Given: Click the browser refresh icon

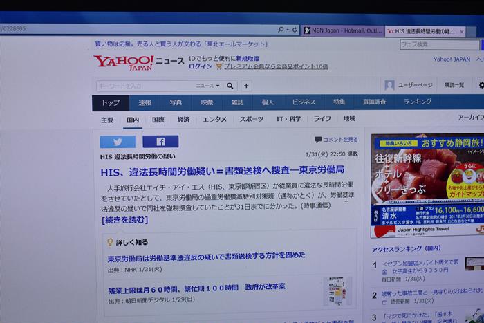Looking at the screenshot, I should click(295, 30).
